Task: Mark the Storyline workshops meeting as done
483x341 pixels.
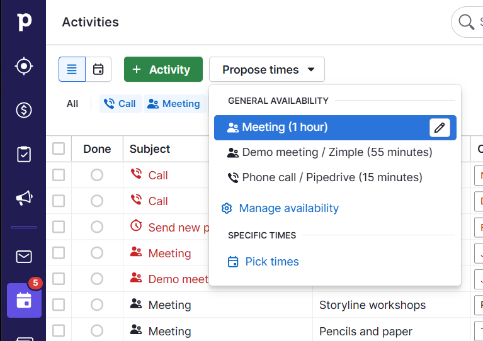Action: coord(97,305)
